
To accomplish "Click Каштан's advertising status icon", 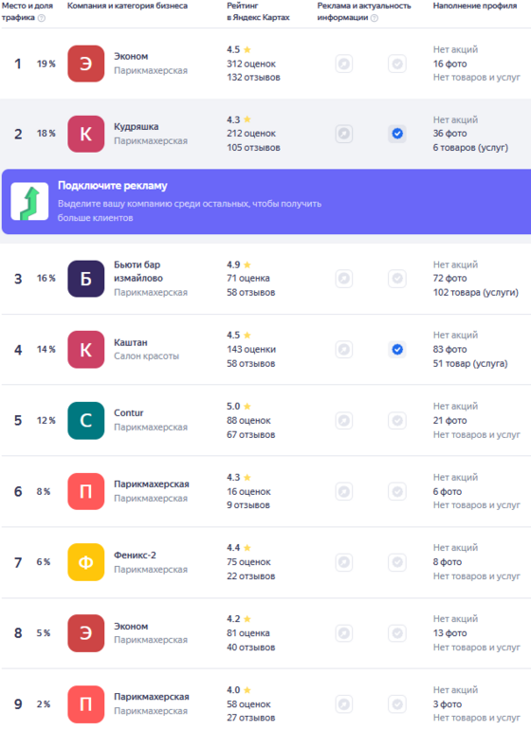I will click(x=344, y=349).
